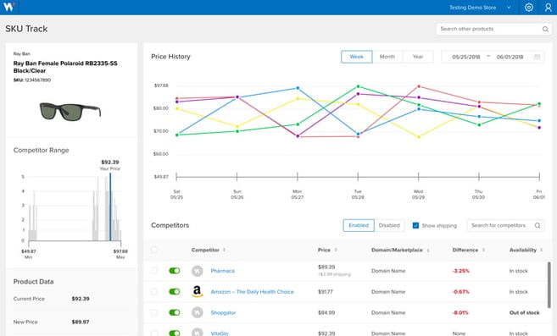Sort by Price column arrows
The height and width of the screenshot is (336, 557).
(x=336, y=251)
